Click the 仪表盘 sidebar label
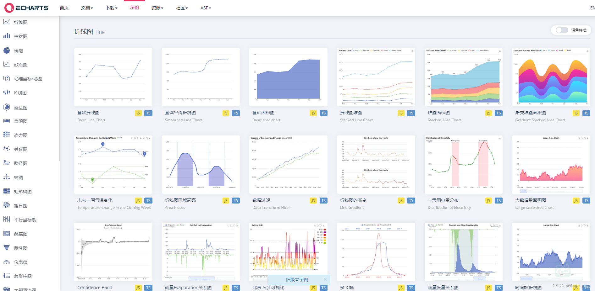The height and width of the screenshot is (291, 595). (x=21, y=262)
